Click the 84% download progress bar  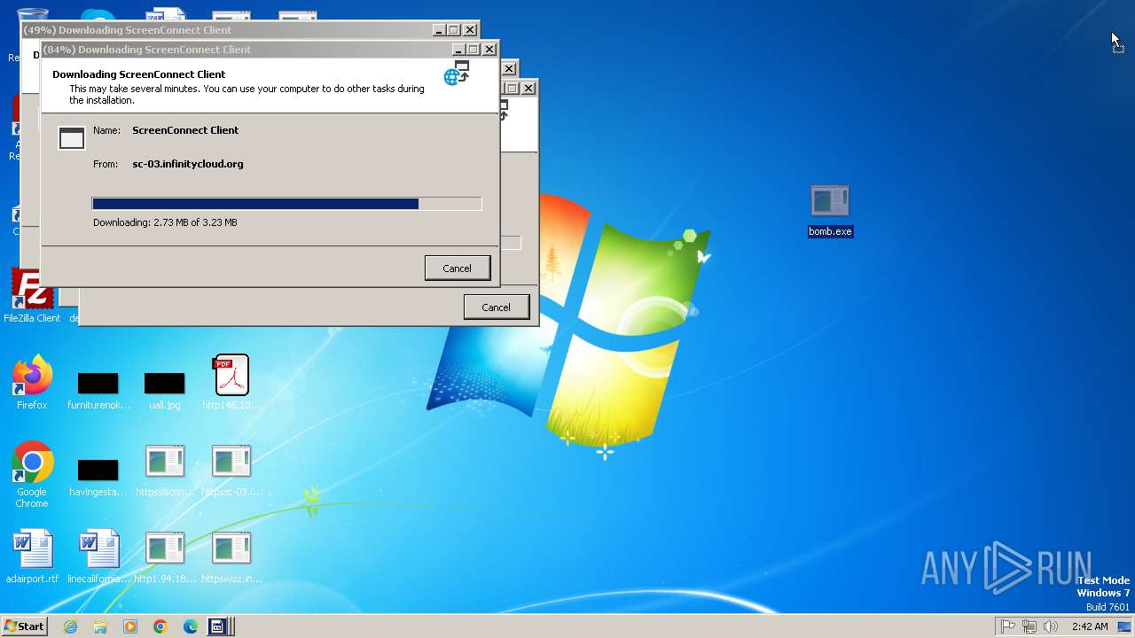coord(286,204)
